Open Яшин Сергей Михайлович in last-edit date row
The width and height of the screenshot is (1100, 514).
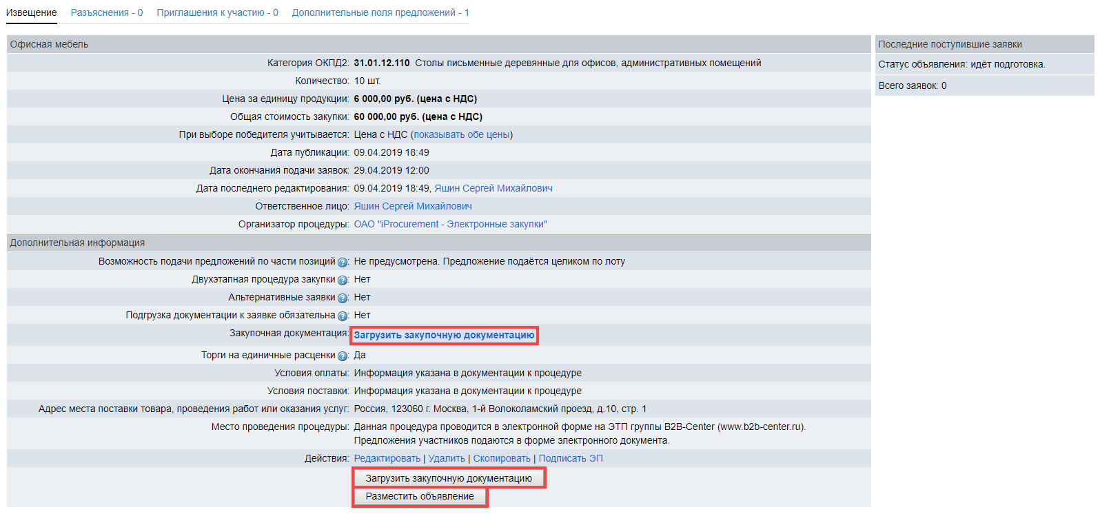493,188
